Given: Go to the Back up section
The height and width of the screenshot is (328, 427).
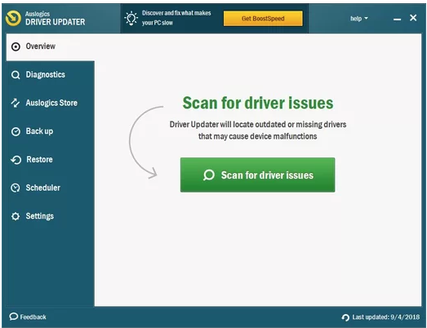Looking at the screenshot, I should 51,131.
